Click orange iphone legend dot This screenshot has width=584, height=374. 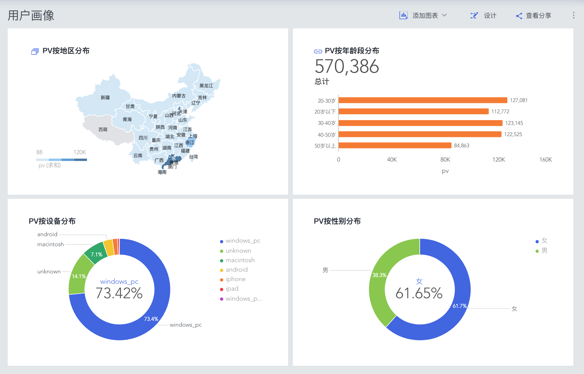point(222,280)
